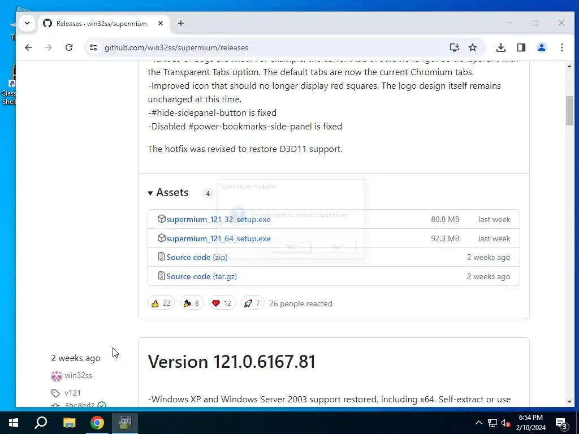This screenshot has width=579, height=434.
Task: Click the win32ss avatar image
Action: [x=56, y=376]
